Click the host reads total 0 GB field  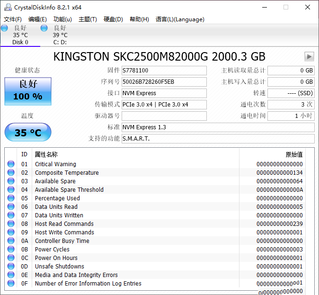coord(291,71)
